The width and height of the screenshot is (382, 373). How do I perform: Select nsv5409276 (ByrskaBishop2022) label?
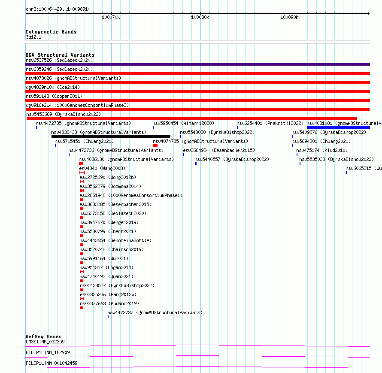329,132
